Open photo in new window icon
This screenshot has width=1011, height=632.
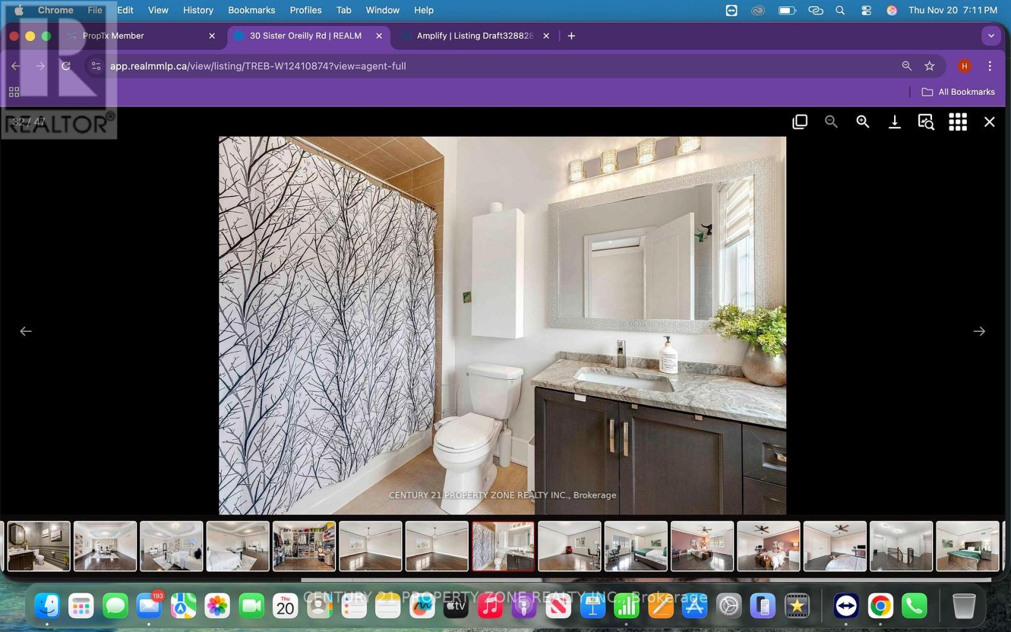[x=799, y=122]
